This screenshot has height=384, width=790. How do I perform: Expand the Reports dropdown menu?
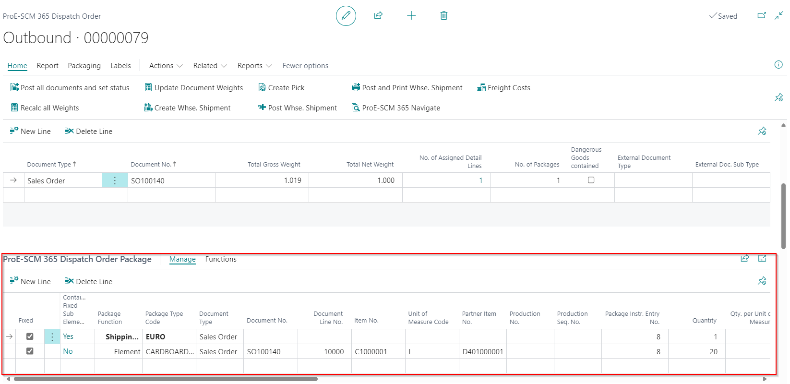255,66
